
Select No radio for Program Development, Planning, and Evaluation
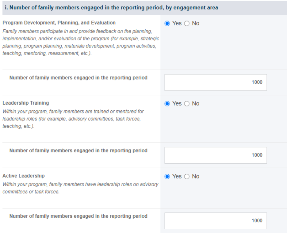tap(187, 24)
